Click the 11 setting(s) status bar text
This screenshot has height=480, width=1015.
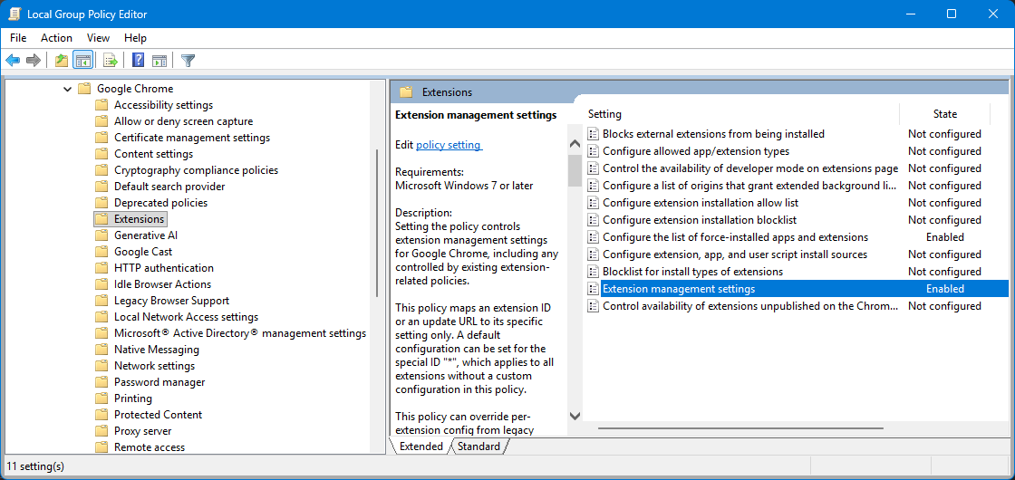coord(35,466)
